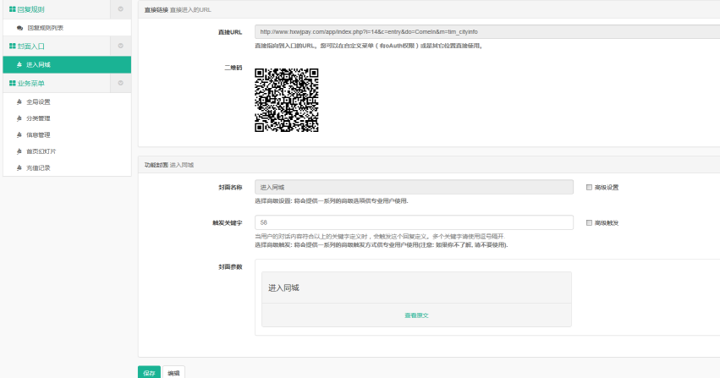
Task: Click grid icon beside 业务菜单 header
Action: [x=13, y=84]
